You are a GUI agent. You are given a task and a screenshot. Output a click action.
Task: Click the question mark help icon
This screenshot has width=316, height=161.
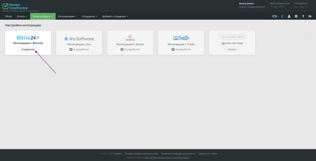[303, 16]
